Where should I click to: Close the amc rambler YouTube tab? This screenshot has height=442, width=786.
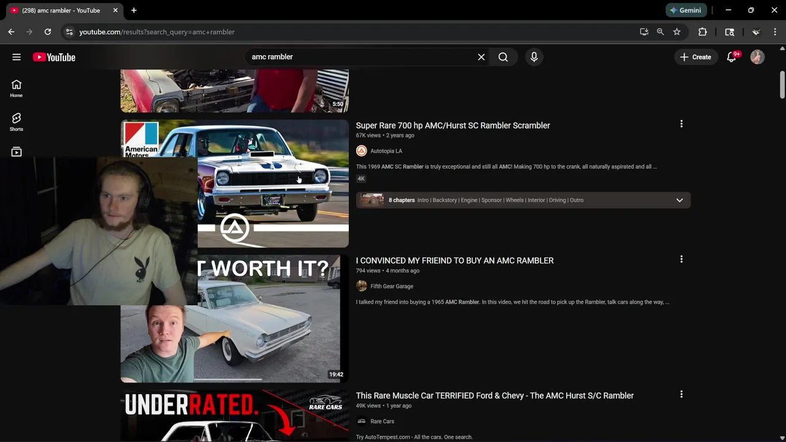click(x=115, y=10)
